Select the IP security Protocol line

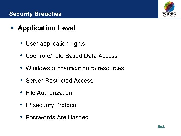click(x=52, y=105)
